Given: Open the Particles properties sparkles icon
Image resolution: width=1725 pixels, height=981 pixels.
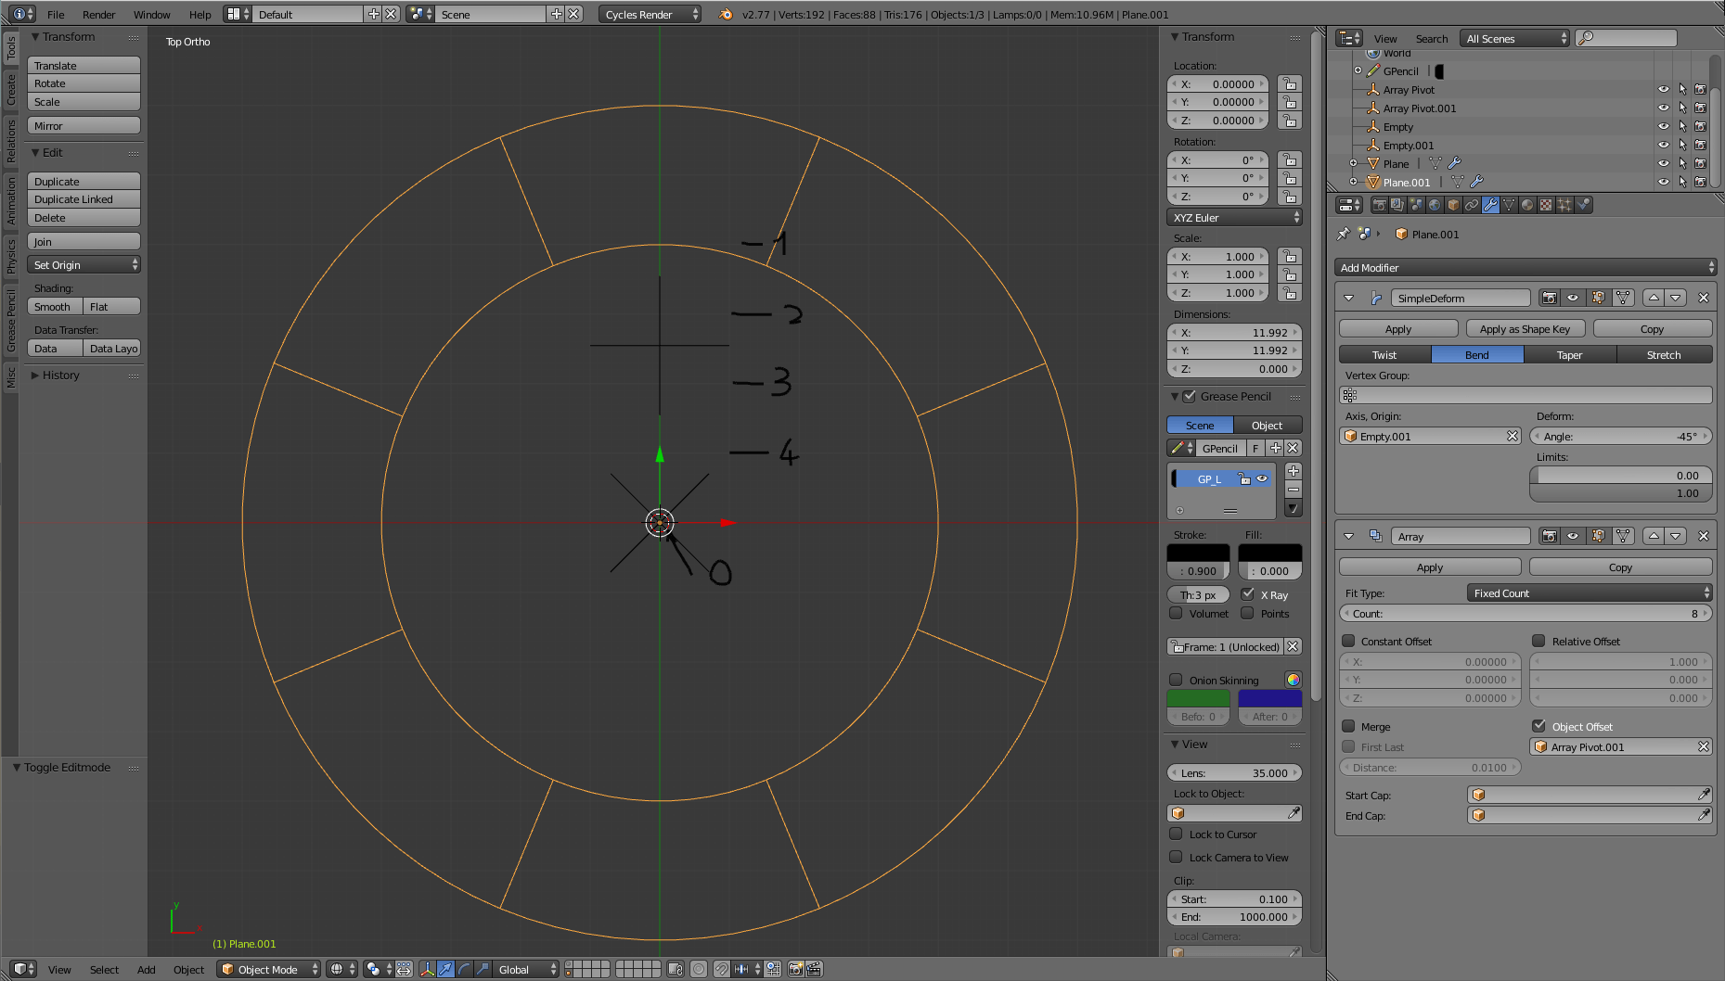Looking at the screenshot, I should click(1565, 206).
